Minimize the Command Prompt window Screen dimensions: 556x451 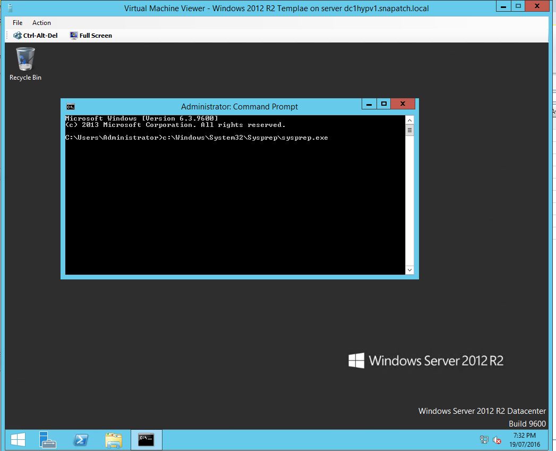coord(369,104)
